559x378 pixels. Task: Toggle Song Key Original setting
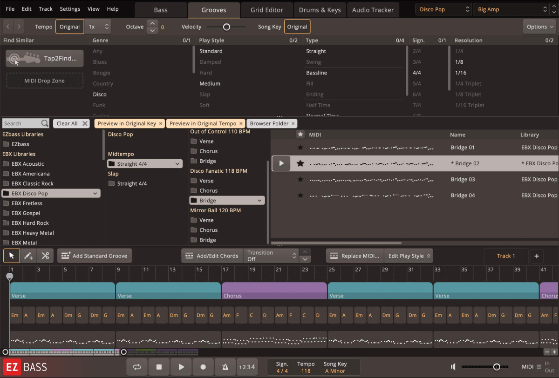tap(297, 27)
